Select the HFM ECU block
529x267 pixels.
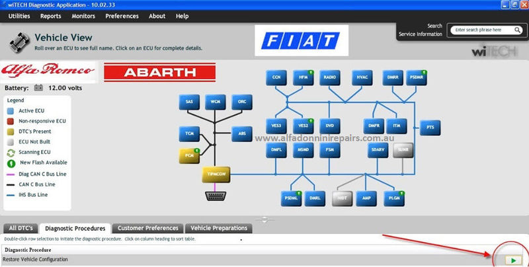click(304, 78)
